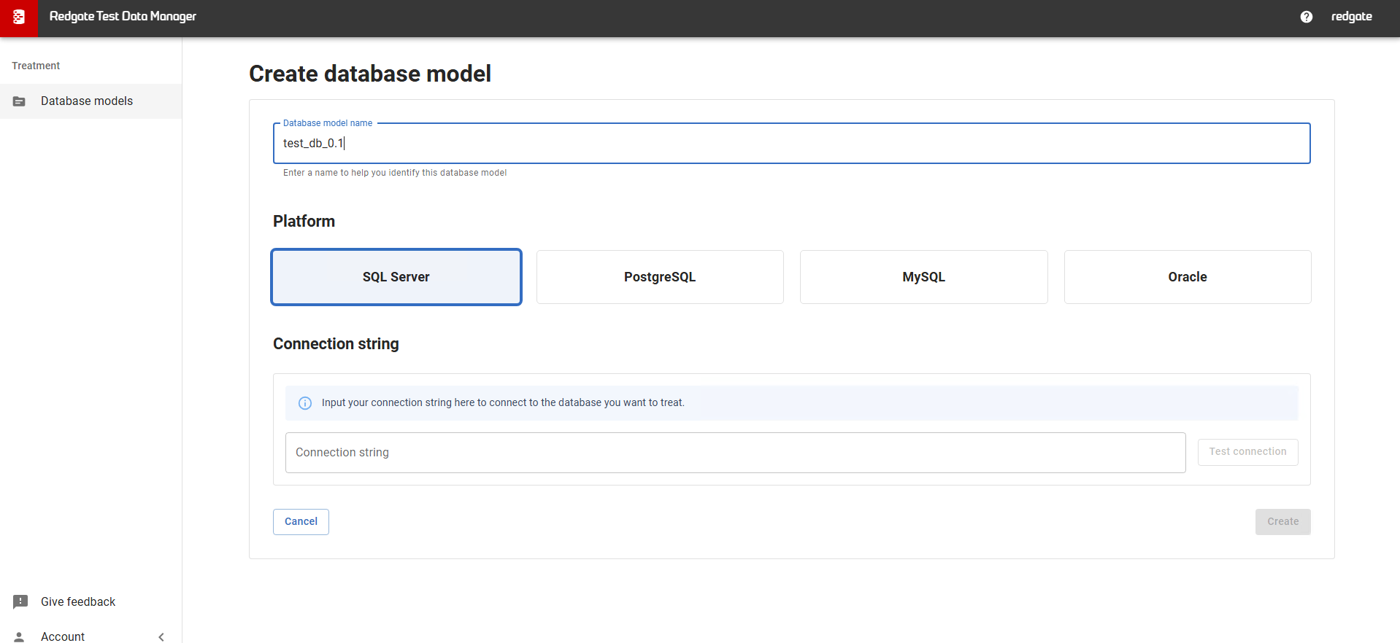Open help via question mark icon
The image size is (1400, 643).
pyautogui.click(x=1306, y=17)
